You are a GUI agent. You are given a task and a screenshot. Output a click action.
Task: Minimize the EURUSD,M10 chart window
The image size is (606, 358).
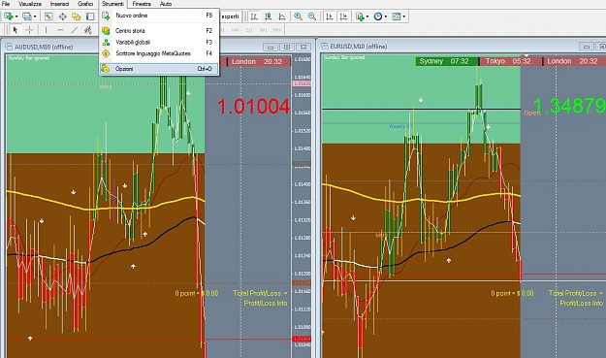click(x=586, y=47)
